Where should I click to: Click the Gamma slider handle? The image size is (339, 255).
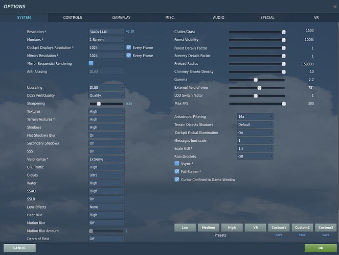click(256, 80)
